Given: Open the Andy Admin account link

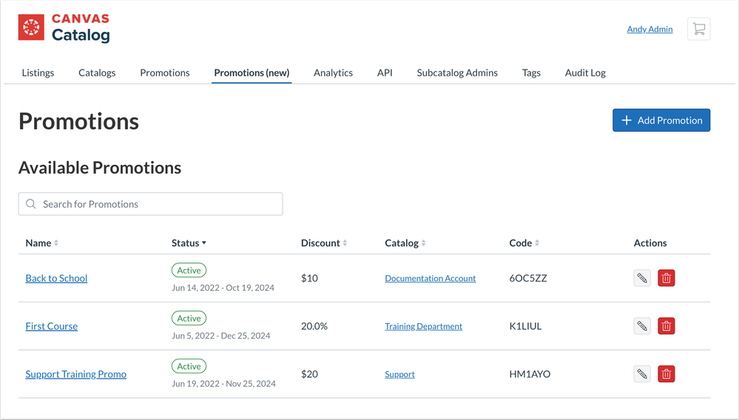Looking at the screenshot, I should tap(649, 30).
